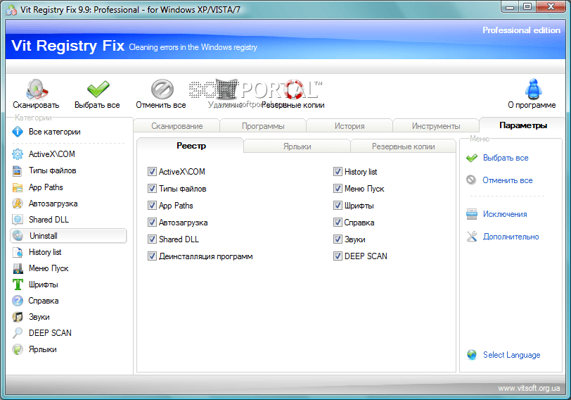Switch to the Сканирование tab
The height and width of the screenshot is (400, 571).
coord(177,126)
